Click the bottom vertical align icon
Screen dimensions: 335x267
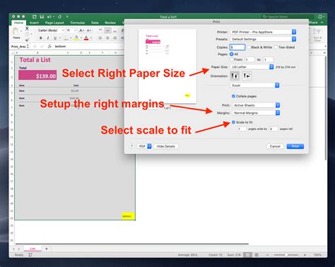[114, 30]
